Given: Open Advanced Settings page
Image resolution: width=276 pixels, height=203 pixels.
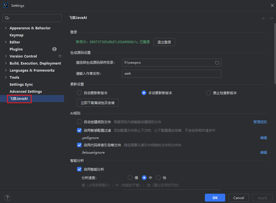Looking at the screenshot, I should 26,92.
